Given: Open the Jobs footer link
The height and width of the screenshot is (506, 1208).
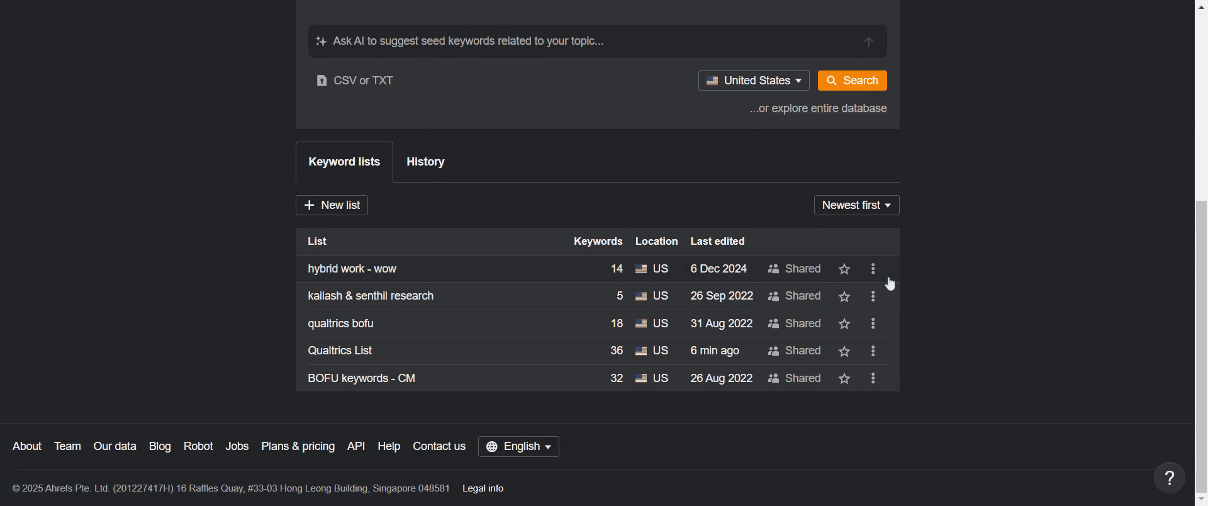Looking at the screenshot, I should click(237, 447).
